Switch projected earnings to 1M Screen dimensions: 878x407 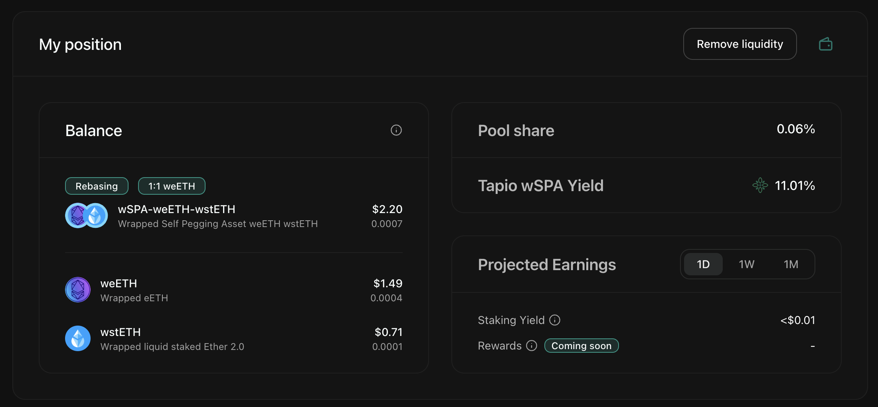tap(791, 264)
